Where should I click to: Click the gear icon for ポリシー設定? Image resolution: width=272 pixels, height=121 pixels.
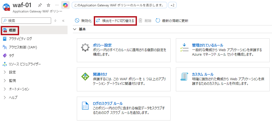[x=85, y=48]
